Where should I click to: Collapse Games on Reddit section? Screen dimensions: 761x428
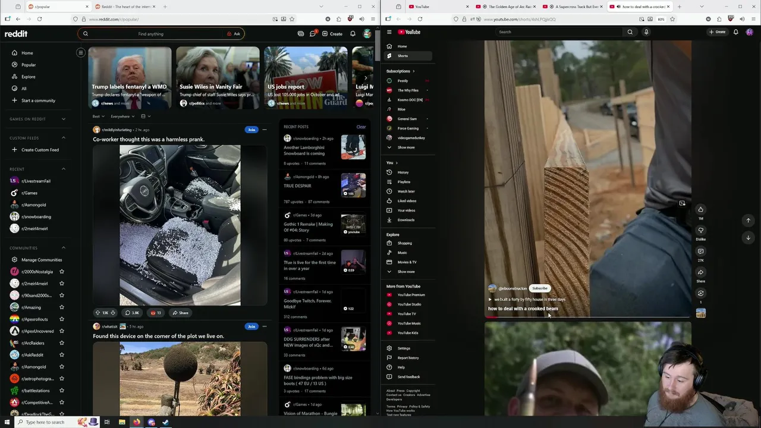coord(64,119)
